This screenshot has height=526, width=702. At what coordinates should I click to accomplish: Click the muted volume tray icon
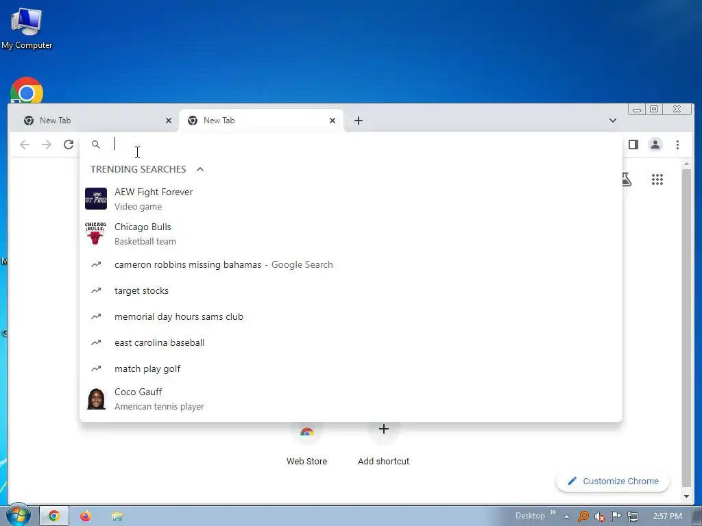tap(599, 516)
